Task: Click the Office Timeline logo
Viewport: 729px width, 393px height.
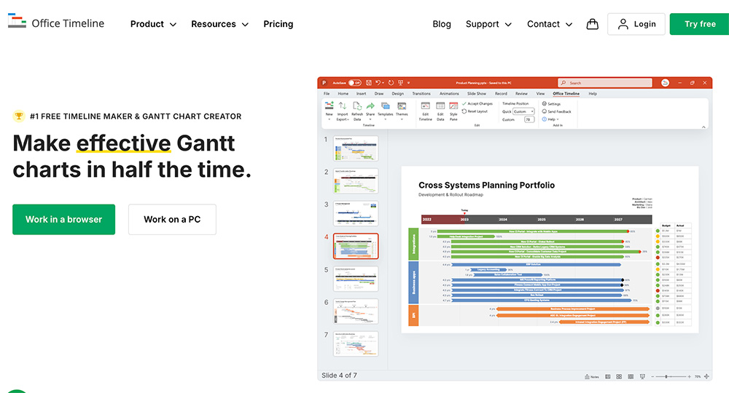Action: 56,23
